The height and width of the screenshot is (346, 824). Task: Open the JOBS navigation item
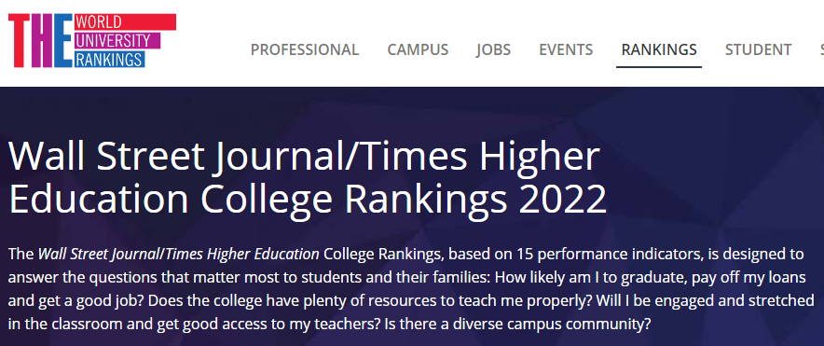(x=493, y=50)
